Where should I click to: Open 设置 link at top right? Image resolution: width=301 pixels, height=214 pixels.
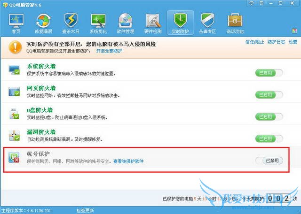(293, 42)
